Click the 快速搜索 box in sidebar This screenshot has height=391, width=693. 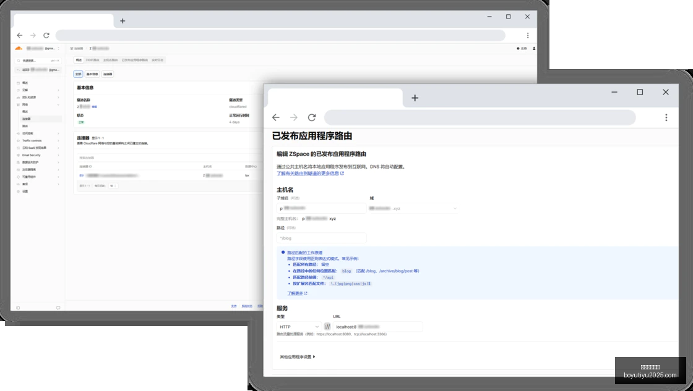click(x=38, y=61)
